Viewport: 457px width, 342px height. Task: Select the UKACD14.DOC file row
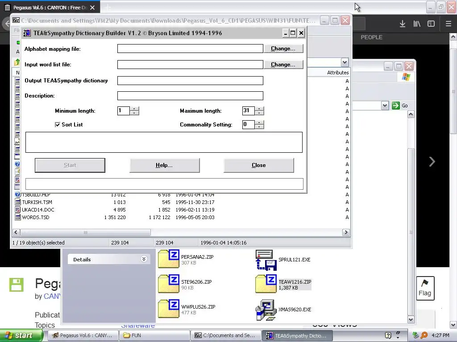point(181,210)
